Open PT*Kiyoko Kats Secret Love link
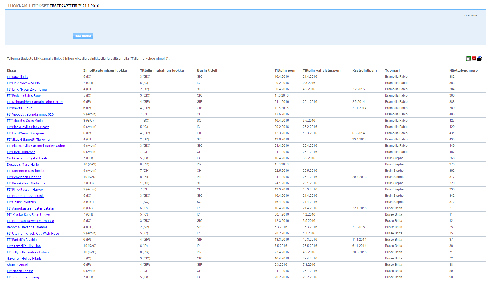Screen dimensions: 491x281 pyautogui.click(x=28, y=215)
